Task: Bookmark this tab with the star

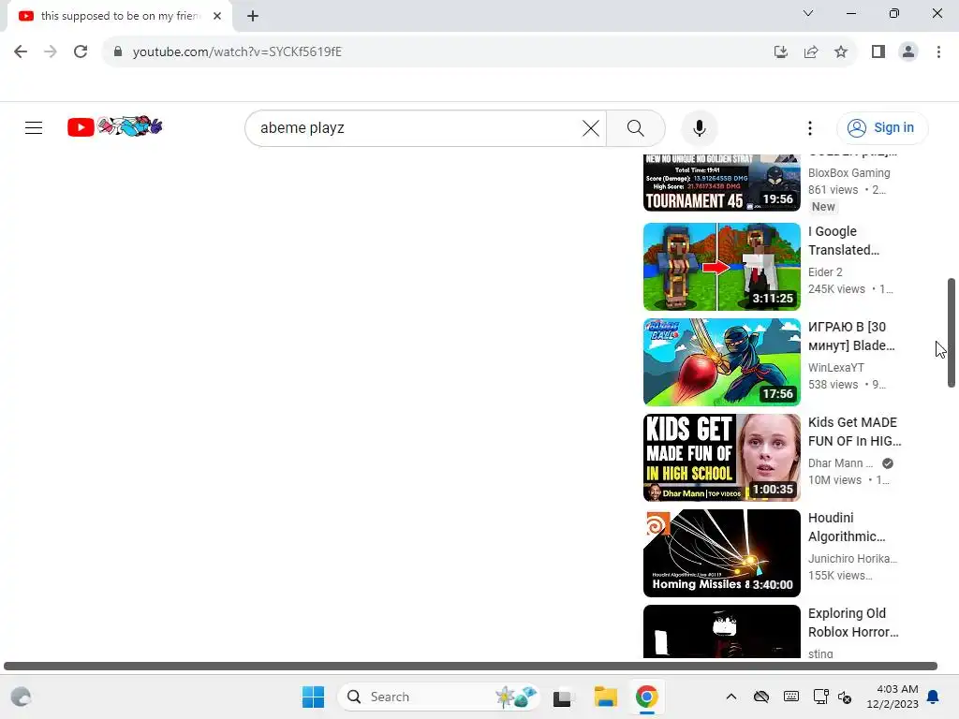Action: [841, 52]
